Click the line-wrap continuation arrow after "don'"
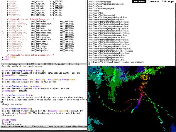Viewport: 176px width, 132px height. (x=87, y=99)
